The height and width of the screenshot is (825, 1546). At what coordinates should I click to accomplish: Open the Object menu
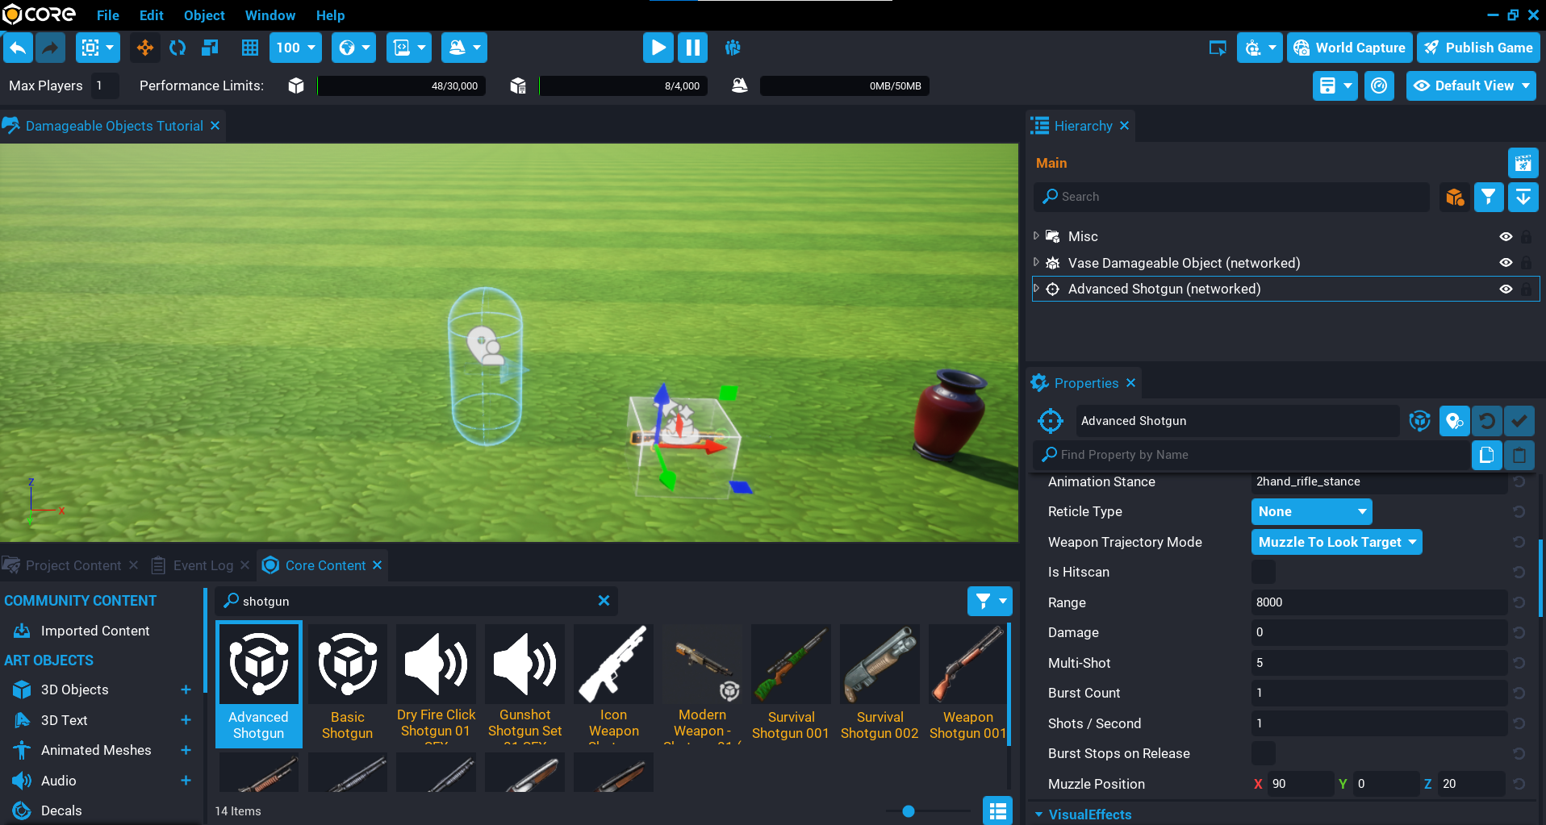click(204, 15)
